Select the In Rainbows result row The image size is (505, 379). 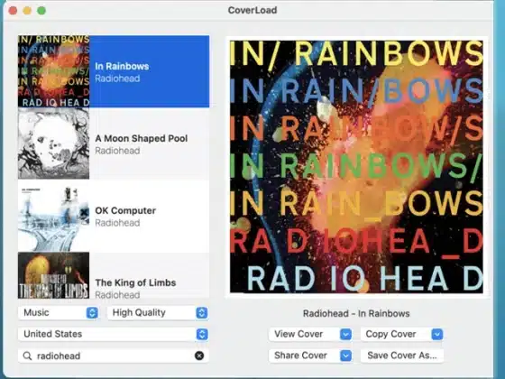[x=114, y=71]
